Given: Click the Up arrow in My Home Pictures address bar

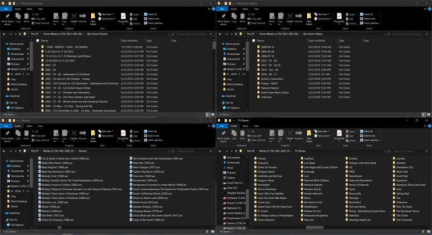Looking at the screenshot, I should [21, 33].
